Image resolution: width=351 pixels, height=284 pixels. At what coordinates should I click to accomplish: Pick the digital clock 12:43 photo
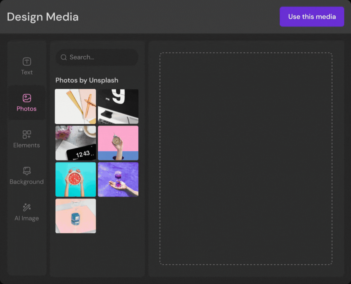click(x=76, y=143)
